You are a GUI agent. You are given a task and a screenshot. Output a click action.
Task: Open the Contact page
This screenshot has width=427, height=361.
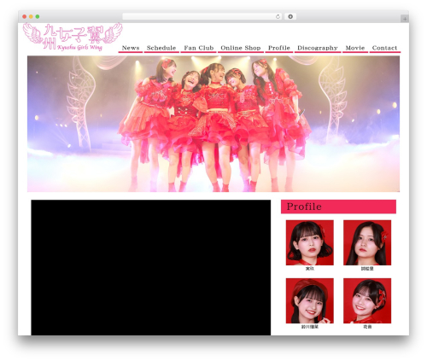point(384,48)
